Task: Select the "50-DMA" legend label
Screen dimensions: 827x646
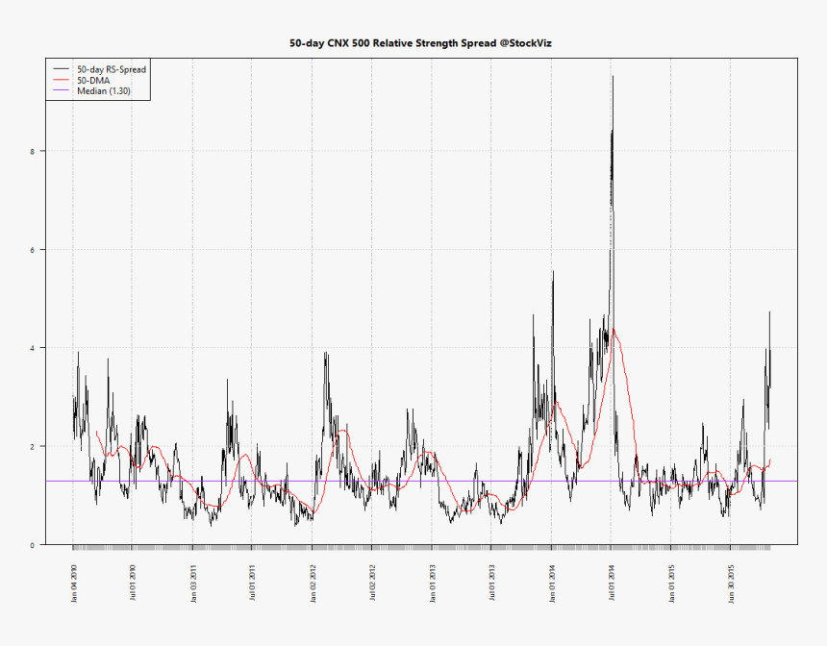Action: click(93, 81)
